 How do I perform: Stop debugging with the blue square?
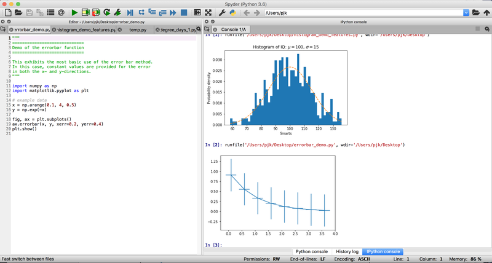click(184, 12)
